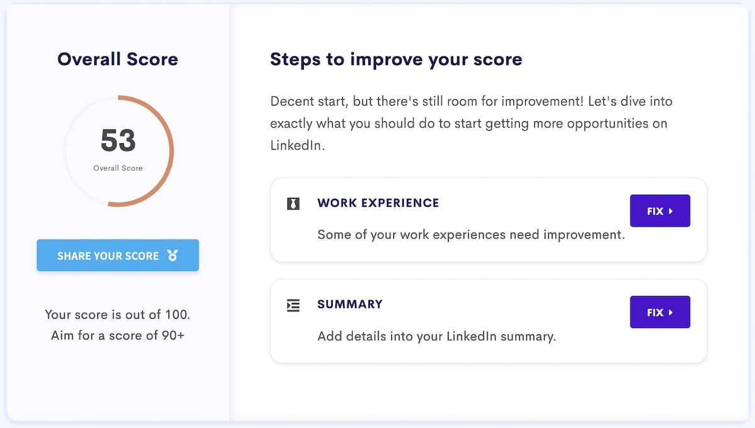Click "Add details into your LinkedIn summary" text

(x=437, y=336)
